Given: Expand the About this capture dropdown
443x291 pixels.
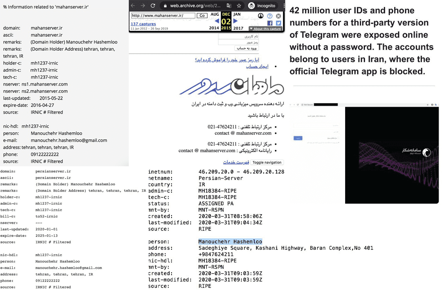Looking at the screenshot, I should pyautogui.click(x=265, y=29).
